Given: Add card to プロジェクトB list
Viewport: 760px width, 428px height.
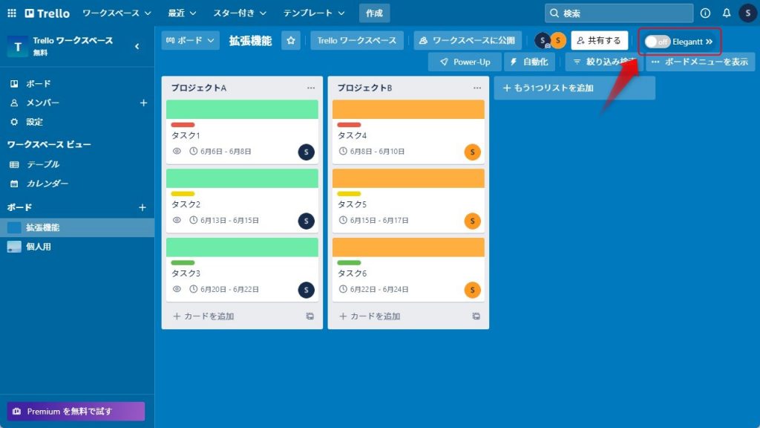Looking at the screenshot, I should 370,316.
